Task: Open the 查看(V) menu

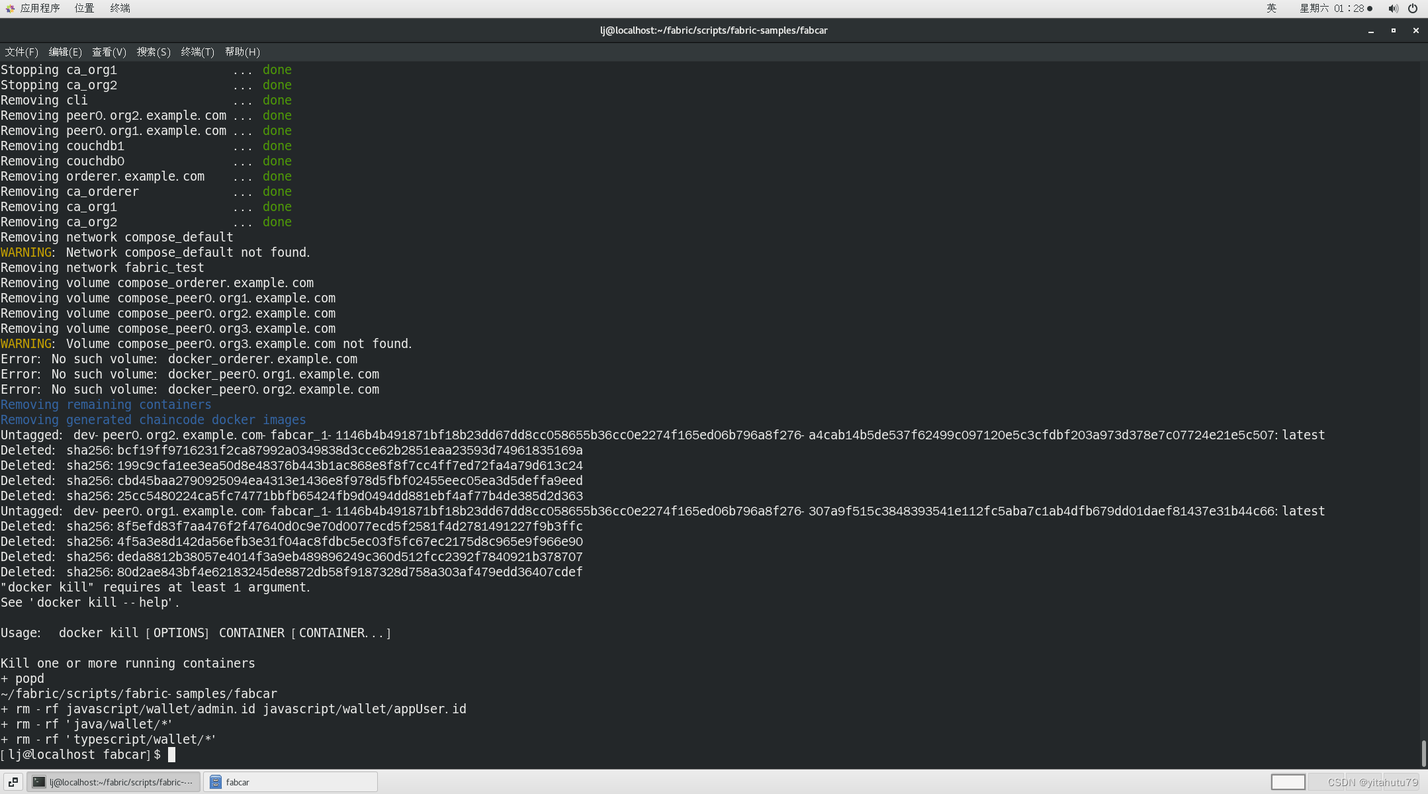Action: click(x=109, y=52)
